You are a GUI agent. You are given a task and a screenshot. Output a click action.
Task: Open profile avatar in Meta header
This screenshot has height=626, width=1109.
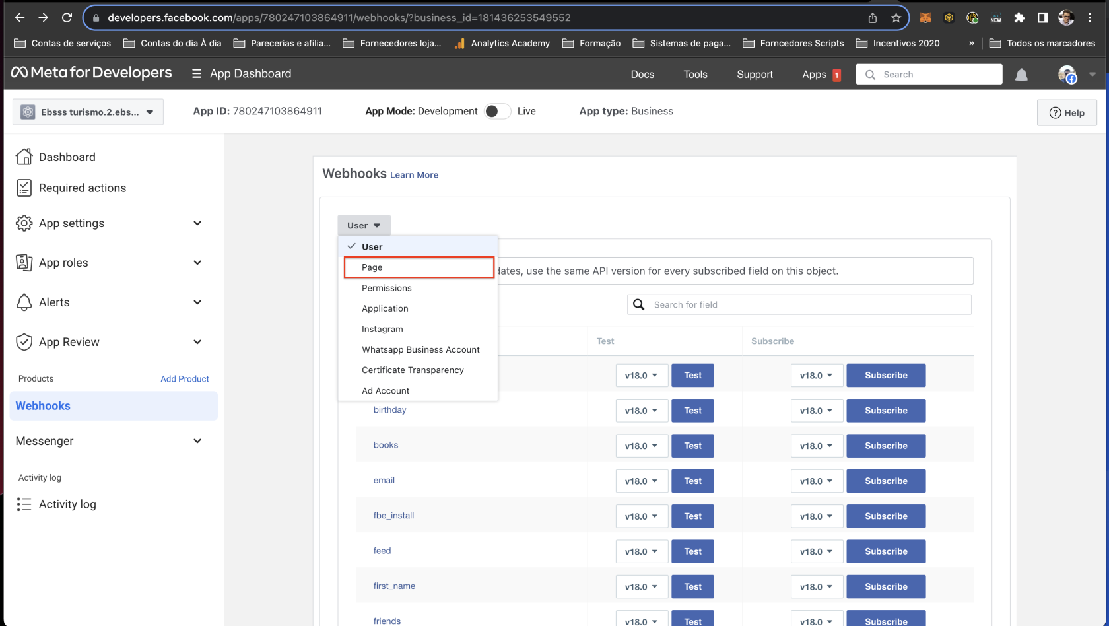tap(1067, 74)
